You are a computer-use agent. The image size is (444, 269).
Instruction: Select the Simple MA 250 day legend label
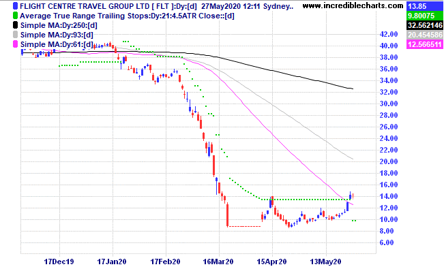(x=59, y=25)
